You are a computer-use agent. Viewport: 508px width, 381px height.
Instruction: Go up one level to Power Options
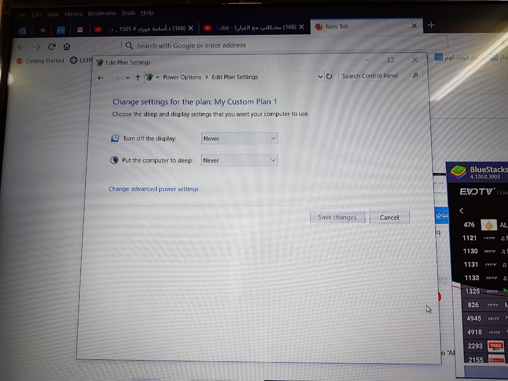click(138, 78)
